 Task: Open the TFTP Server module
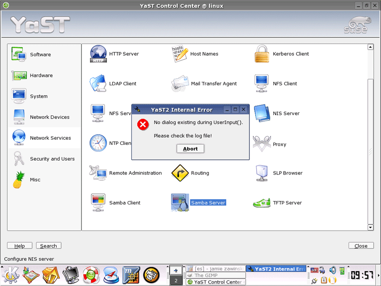278,203
